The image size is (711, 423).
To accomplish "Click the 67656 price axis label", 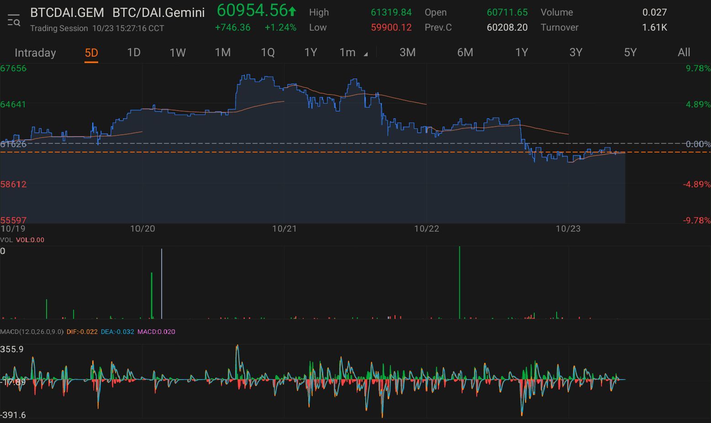I will point(13,69).
